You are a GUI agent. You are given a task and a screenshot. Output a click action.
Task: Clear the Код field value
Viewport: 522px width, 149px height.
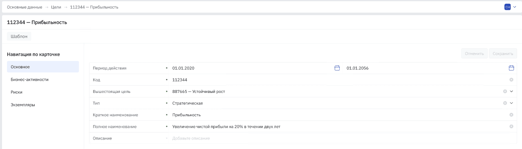pyautogui.click(x=511, y=80)
